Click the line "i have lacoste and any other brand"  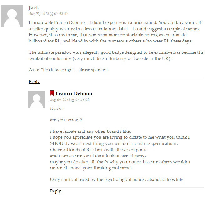pos(90,131)
